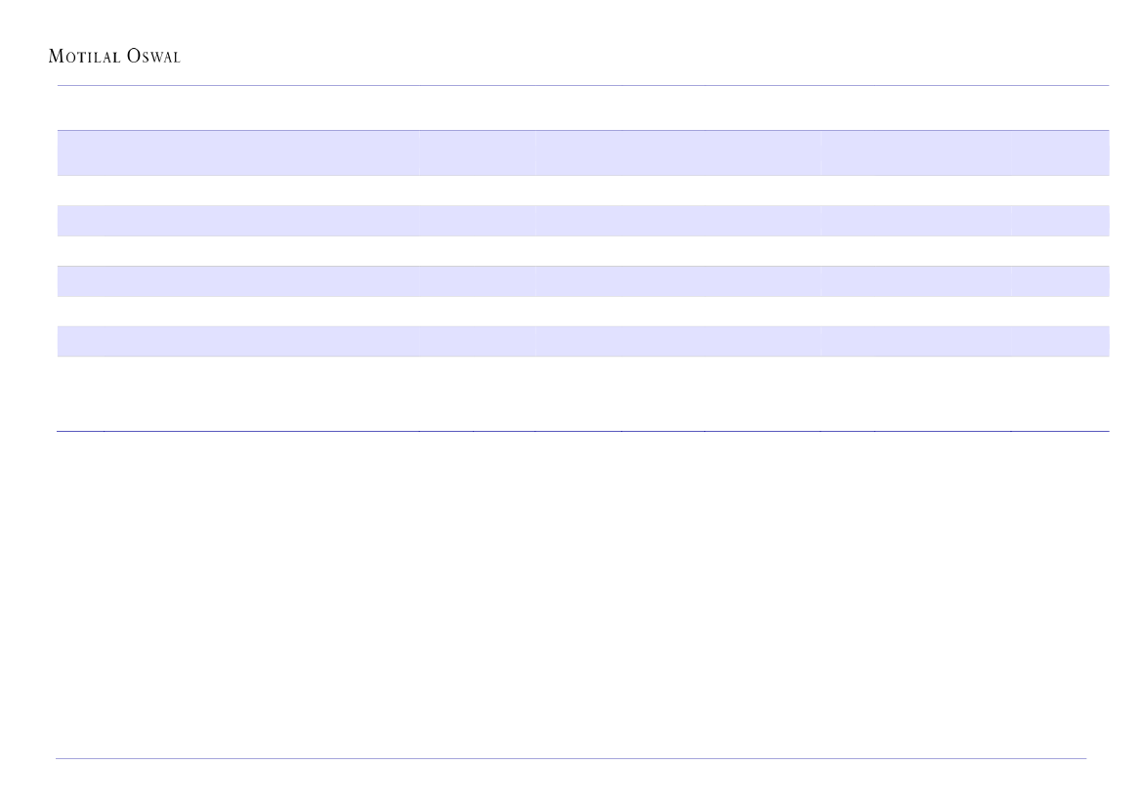Select the bottom lavender-shaded table row
The height and width of the screenshot is (808, 1142).
[x=582, y=341]
